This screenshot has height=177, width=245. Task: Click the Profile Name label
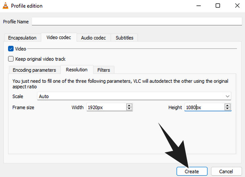coord(16,22)
